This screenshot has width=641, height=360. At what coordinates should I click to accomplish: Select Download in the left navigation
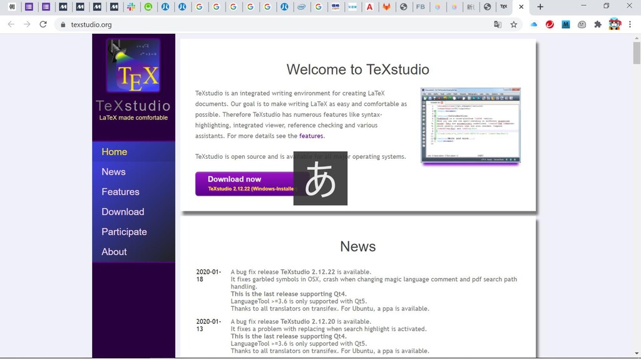click(123, 212)
